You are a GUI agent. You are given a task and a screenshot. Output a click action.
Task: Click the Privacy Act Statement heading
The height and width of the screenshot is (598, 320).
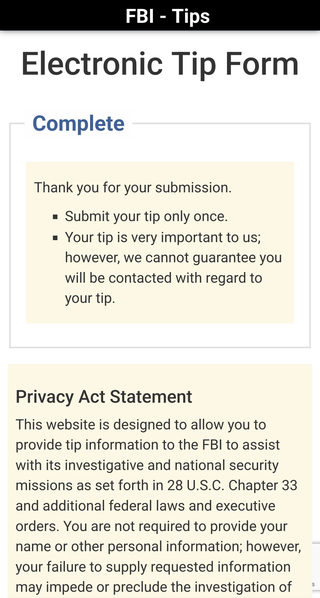click(104, 396)
